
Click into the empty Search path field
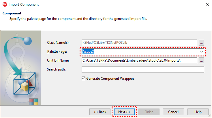pyautogui.click(x=143, y=69)
